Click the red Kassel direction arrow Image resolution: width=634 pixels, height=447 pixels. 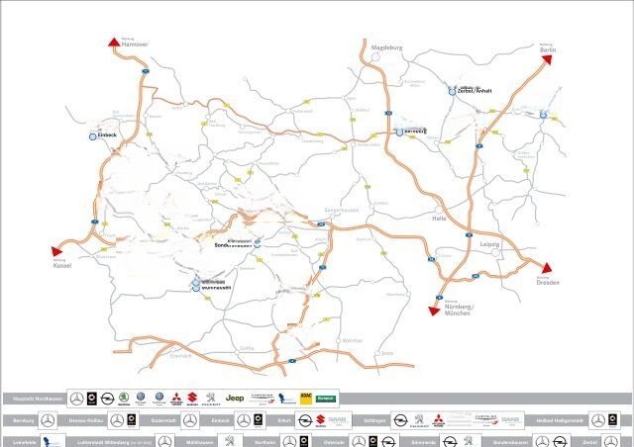(x=56, y=251)
